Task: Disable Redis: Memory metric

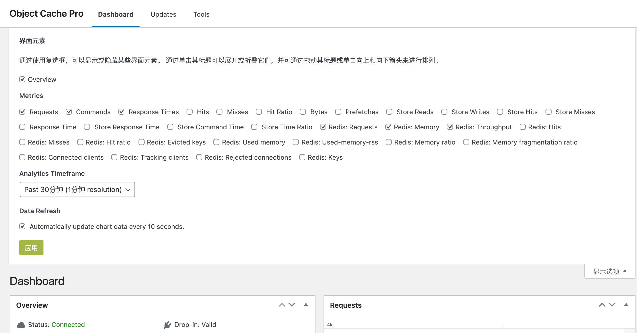Action: [388, 127]
